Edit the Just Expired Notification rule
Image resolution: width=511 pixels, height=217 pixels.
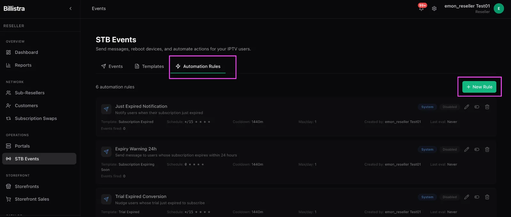(467, 107)
